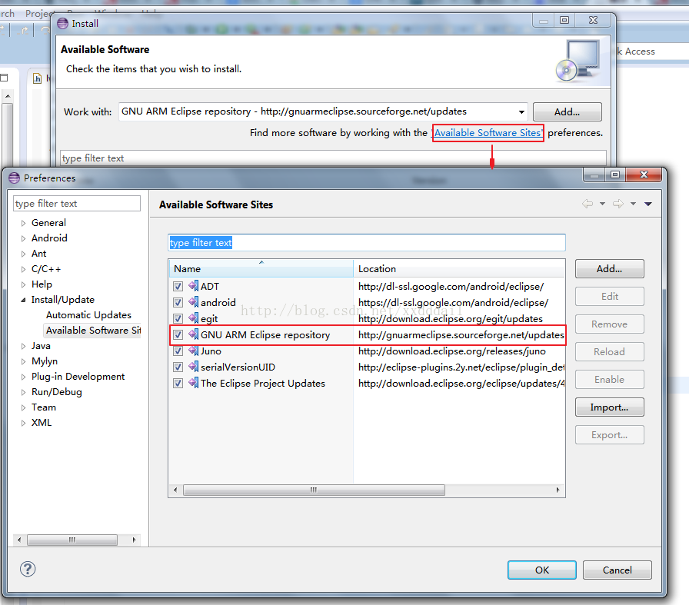Open back history dropdown in Preferences
Image resolution: width=689 pixels, height=605 pixels.
[x=602, y=204]
